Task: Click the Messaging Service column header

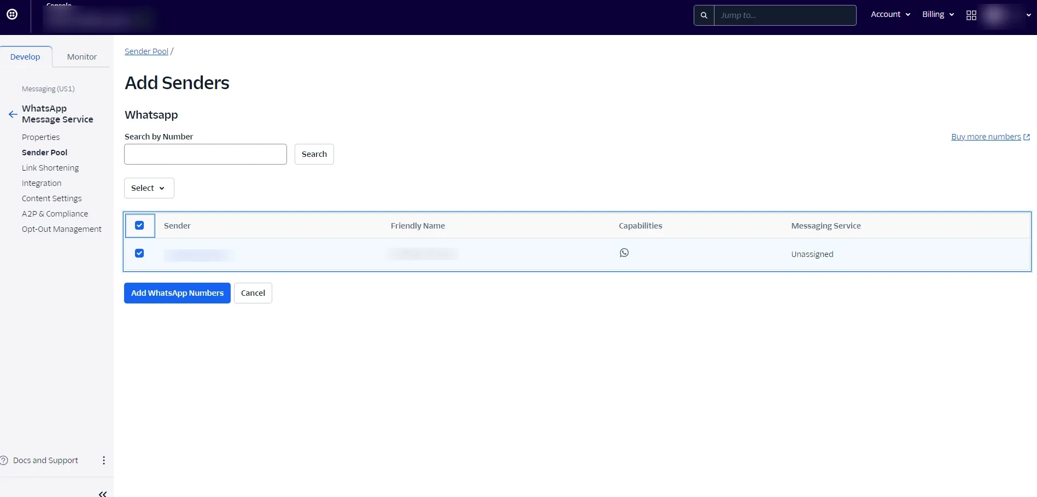Action: 826,226
